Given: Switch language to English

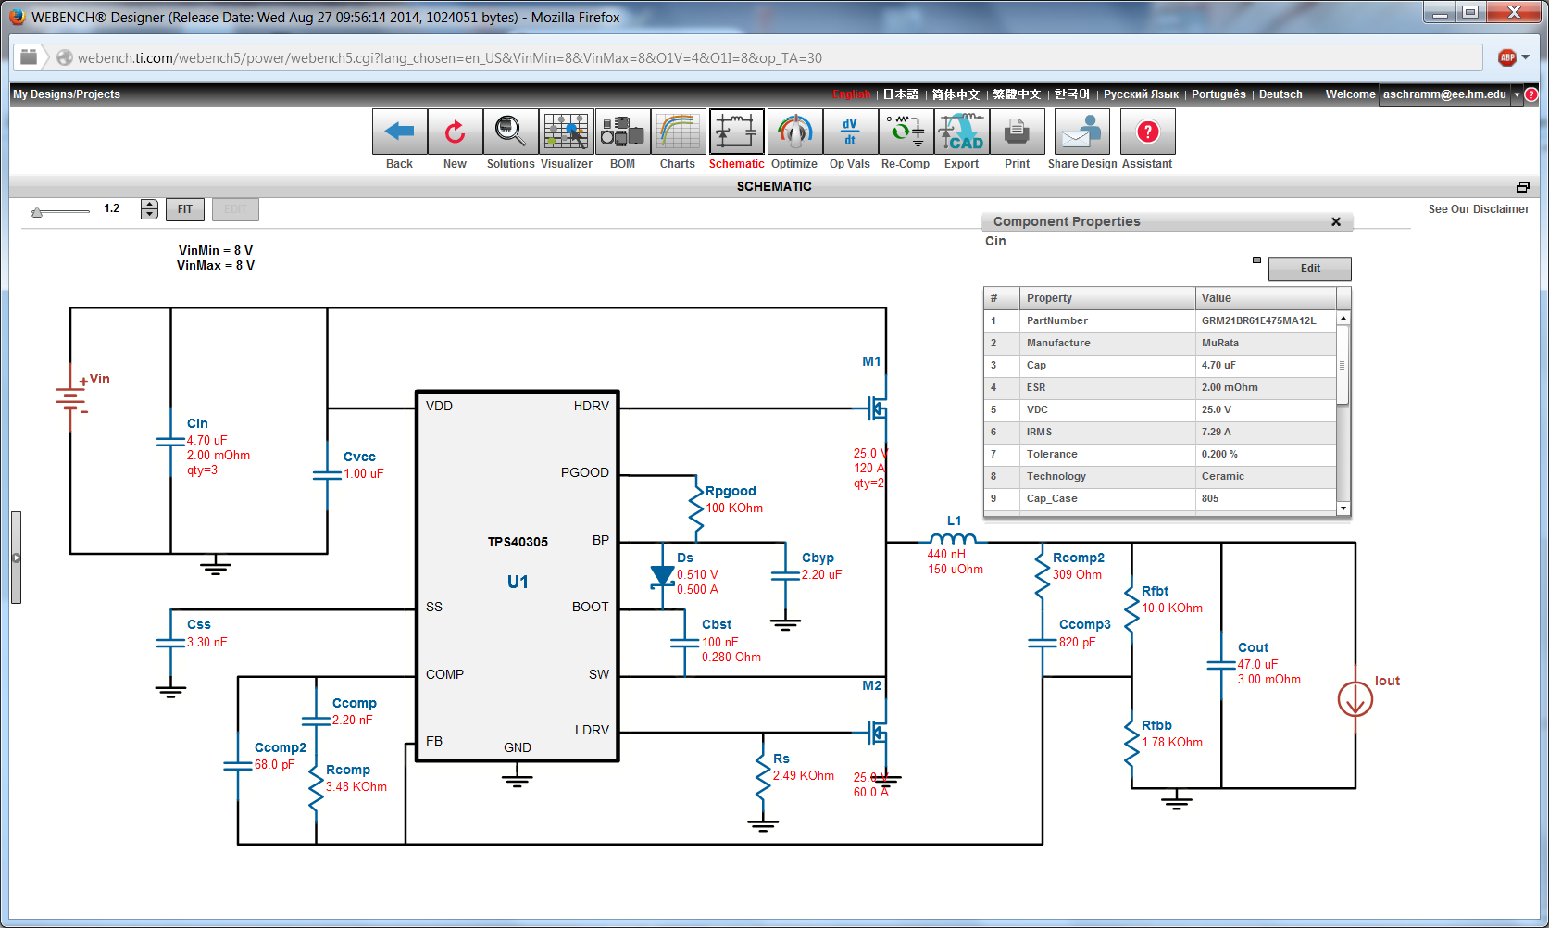Looking at the screenshot, I should tap(851, 94).
